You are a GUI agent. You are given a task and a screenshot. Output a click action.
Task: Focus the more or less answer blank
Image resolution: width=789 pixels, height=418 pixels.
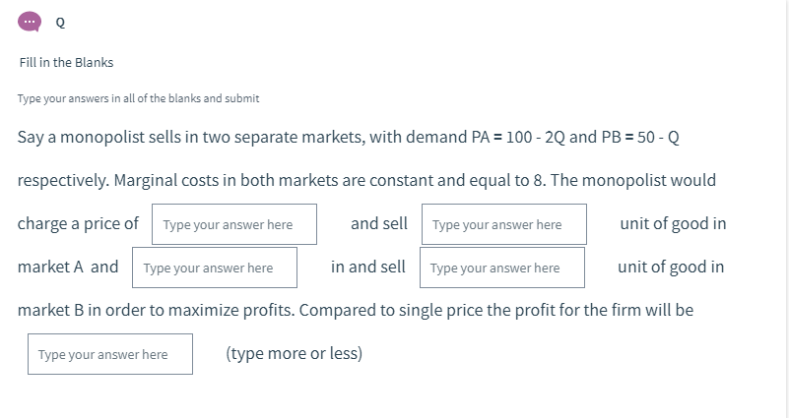pos(109,354)
